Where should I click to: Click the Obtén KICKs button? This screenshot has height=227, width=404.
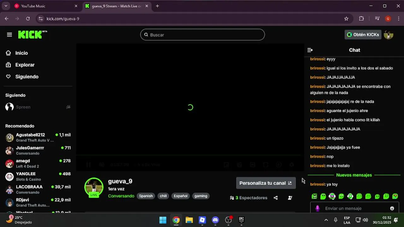[363, 35]
